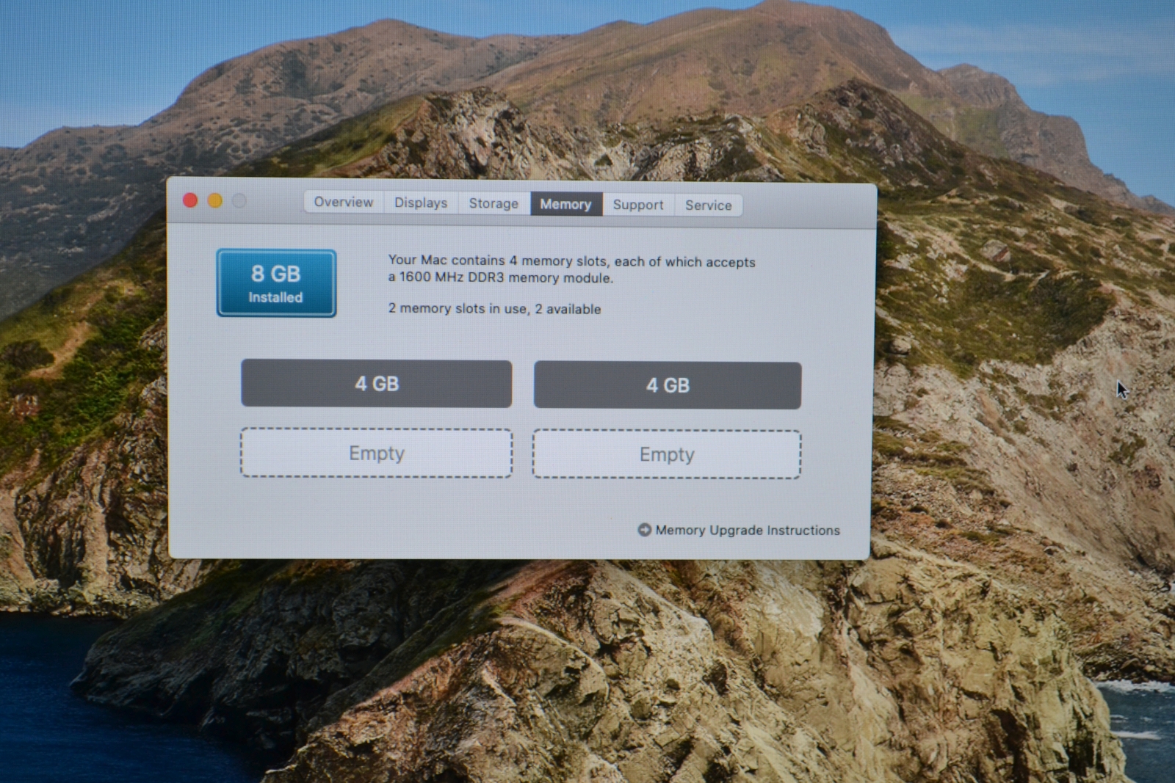The width and height of the screenshot is (1175, 783).
Task: Open the Overview tab
Action: [343, 202]
